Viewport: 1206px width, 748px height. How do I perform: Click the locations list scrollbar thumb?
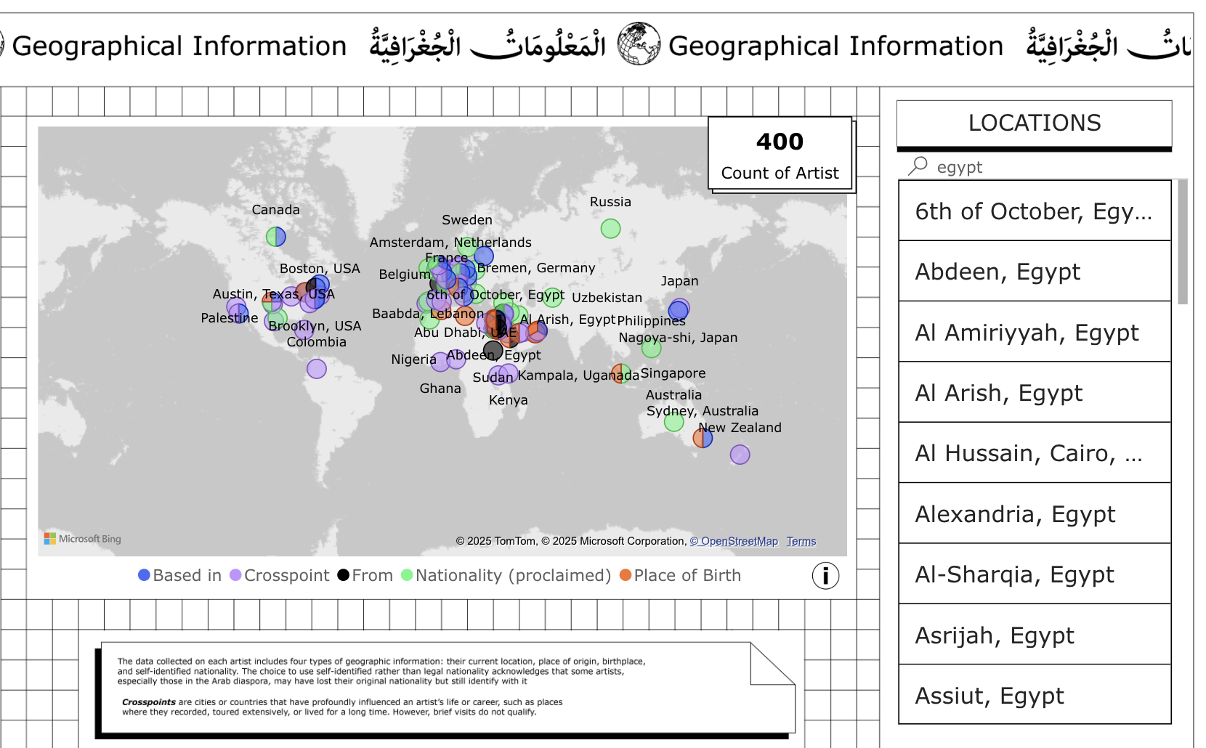pyautogui.click(x=1183, y=242)
